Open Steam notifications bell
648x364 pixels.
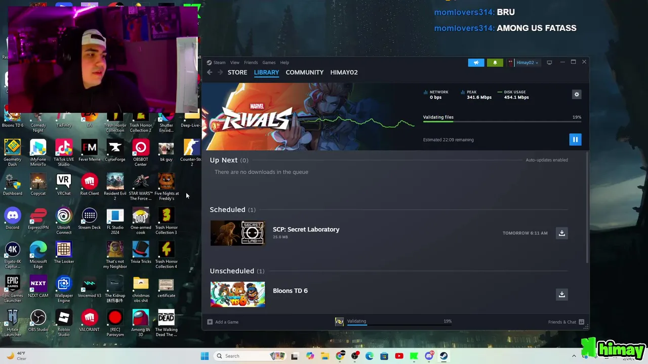[x=495, y=63]
